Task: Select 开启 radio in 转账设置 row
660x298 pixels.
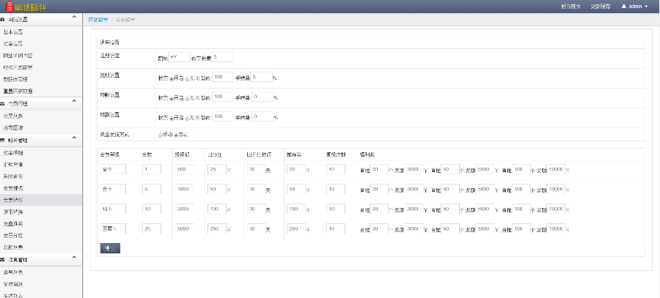Action: 172,98
